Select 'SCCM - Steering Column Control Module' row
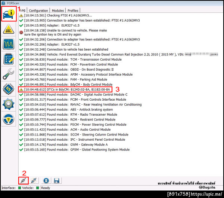This screenshot has width=224, height=198. click(74, 135)
